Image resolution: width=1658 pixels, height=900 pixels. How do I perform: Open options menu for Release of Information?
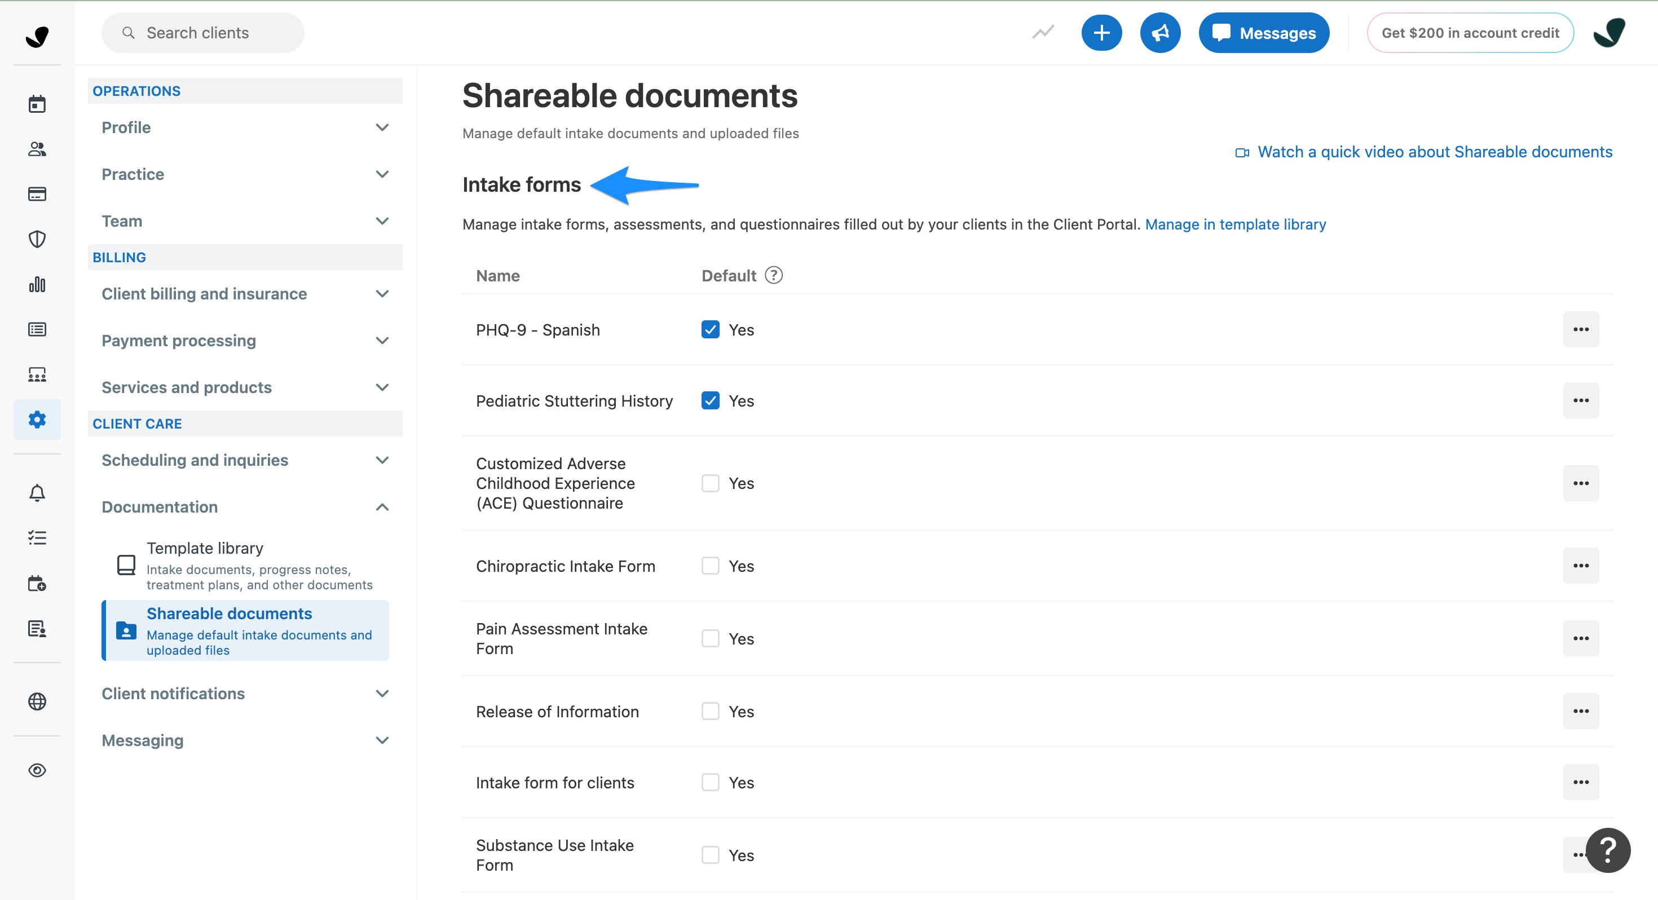[1581, 712]
